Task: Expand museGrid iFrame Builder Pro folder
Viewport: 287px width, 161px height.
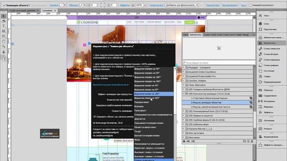Action: coord(183,76)
